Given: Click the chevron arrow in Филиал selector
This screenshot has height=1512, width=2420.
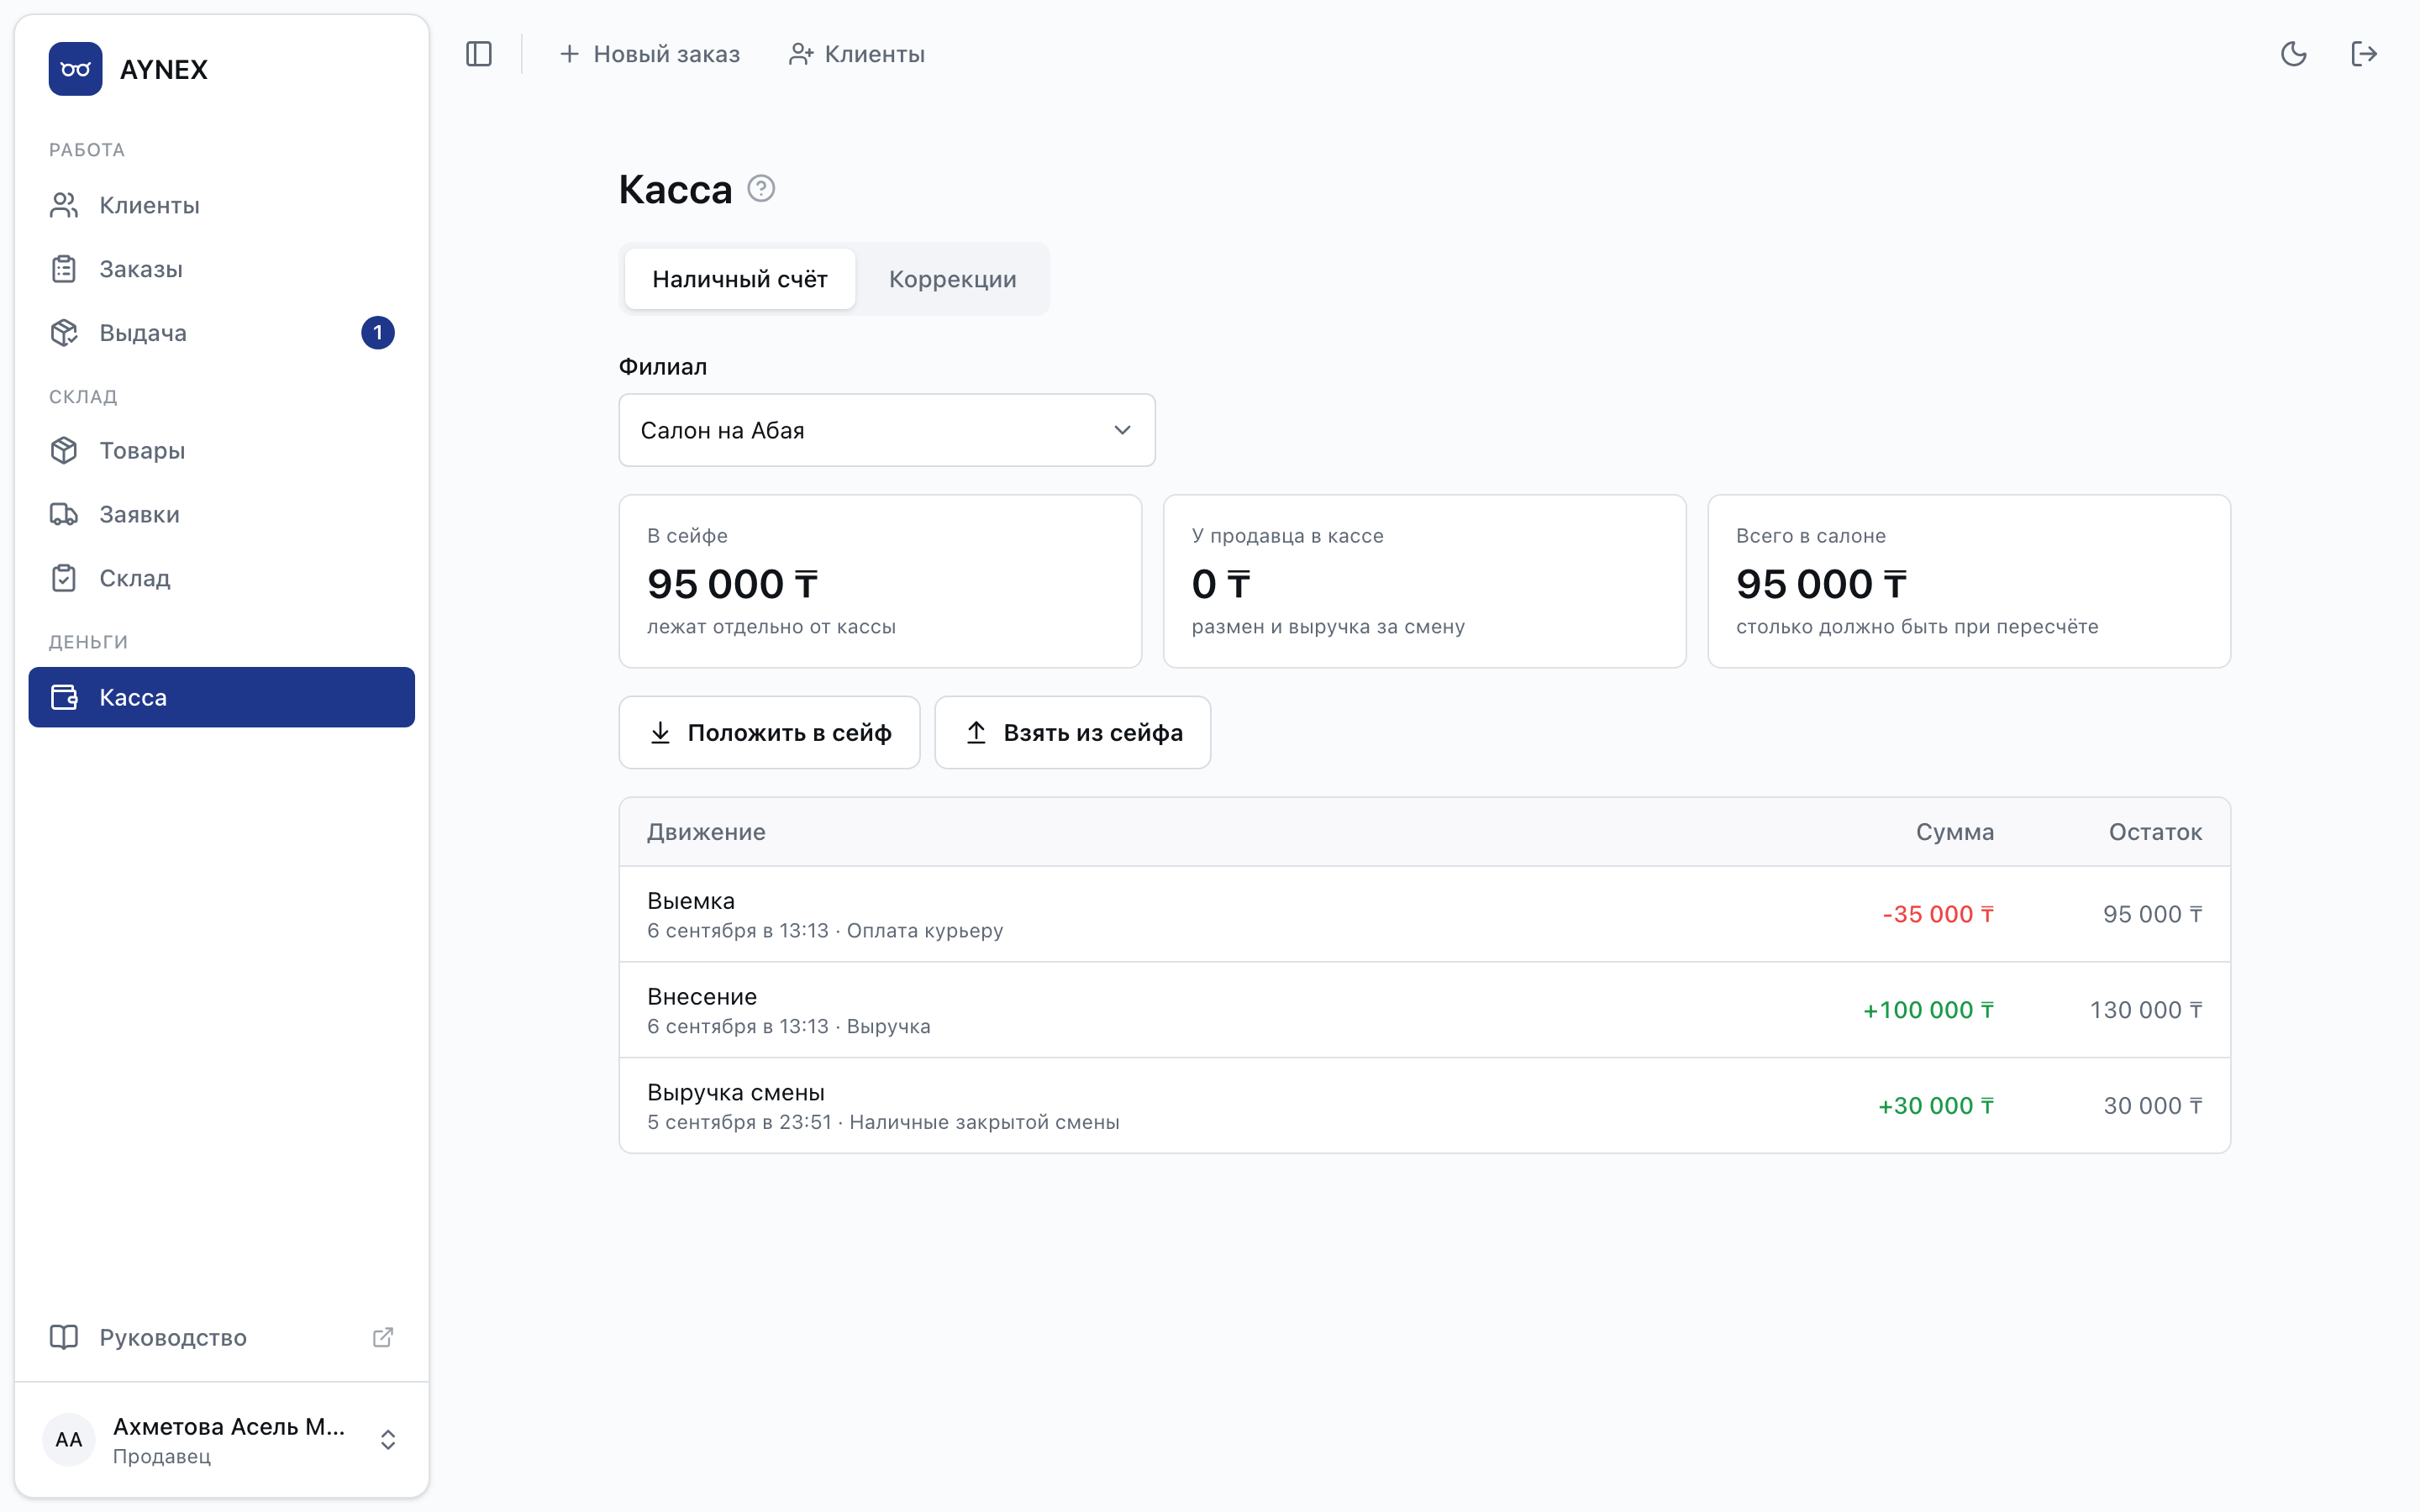Looking at the screenshot, I should coord(1122,430).
